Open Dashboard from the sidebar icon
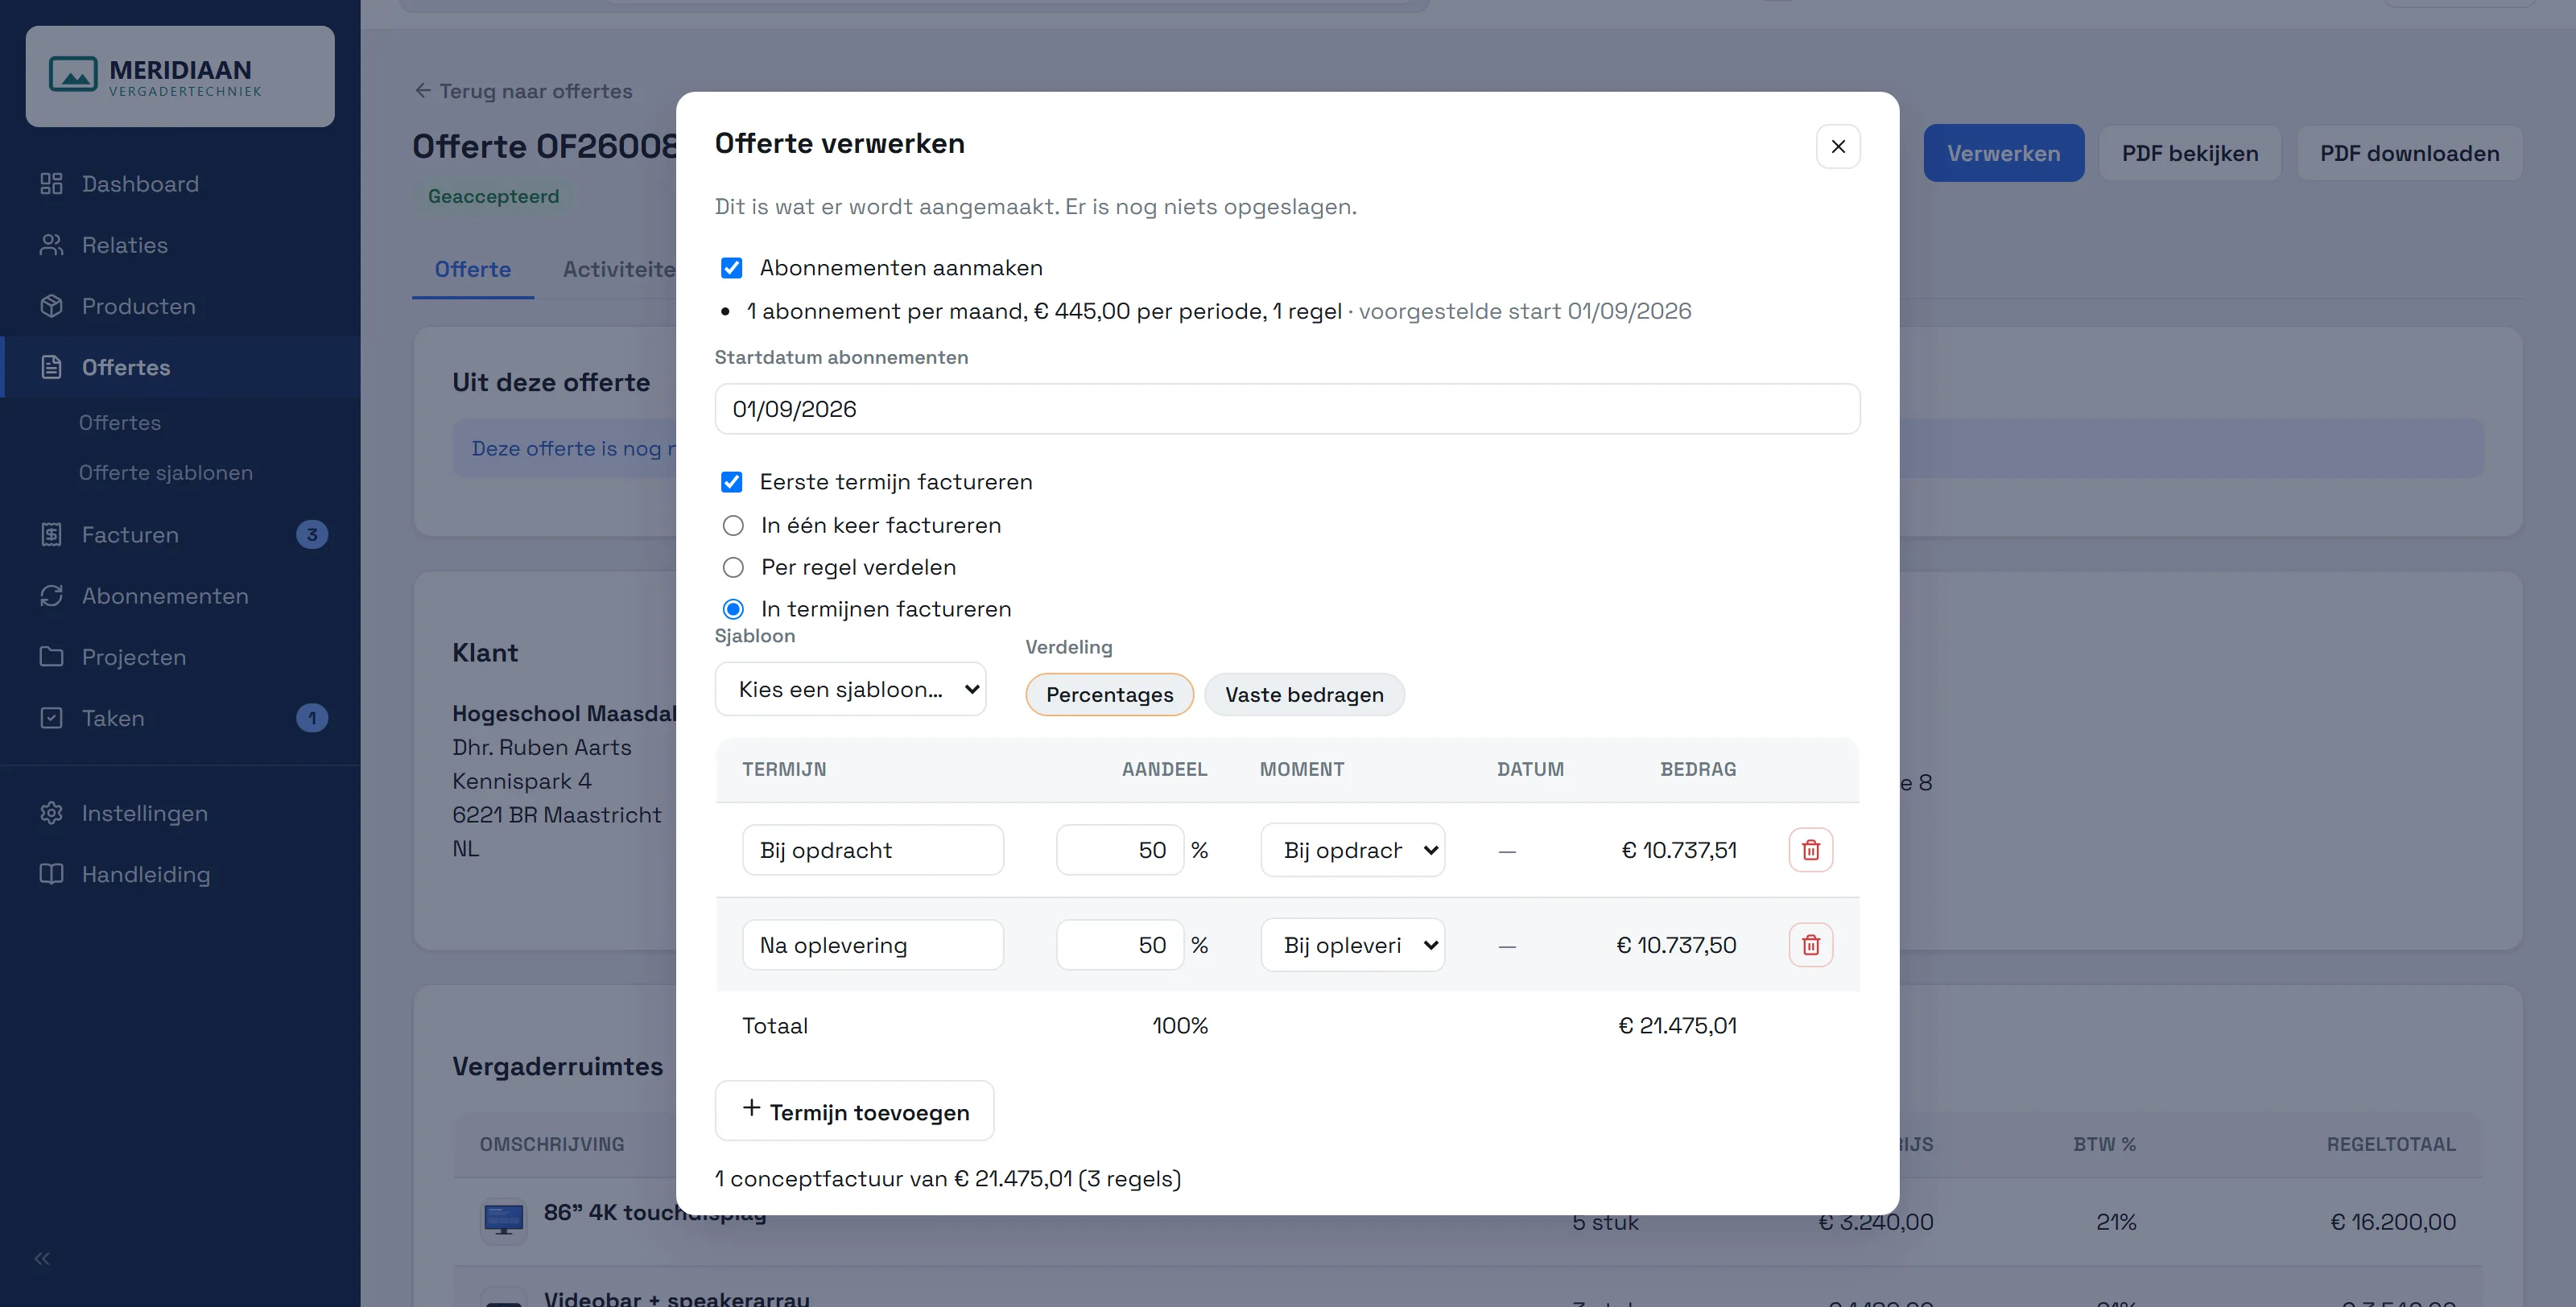The image size is (2576, 1307). coord(51,184)
